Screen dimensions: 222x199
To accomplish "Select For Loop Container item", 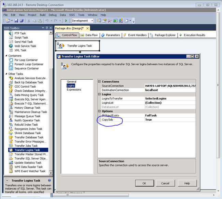I will pyautogui.click(x=26, y=60).
